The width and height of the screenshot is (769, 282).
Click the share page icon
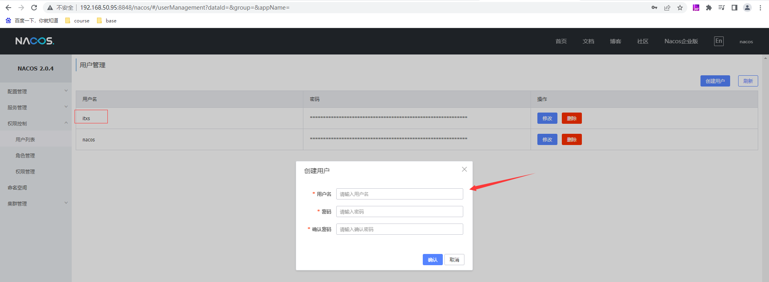[667, 8]
